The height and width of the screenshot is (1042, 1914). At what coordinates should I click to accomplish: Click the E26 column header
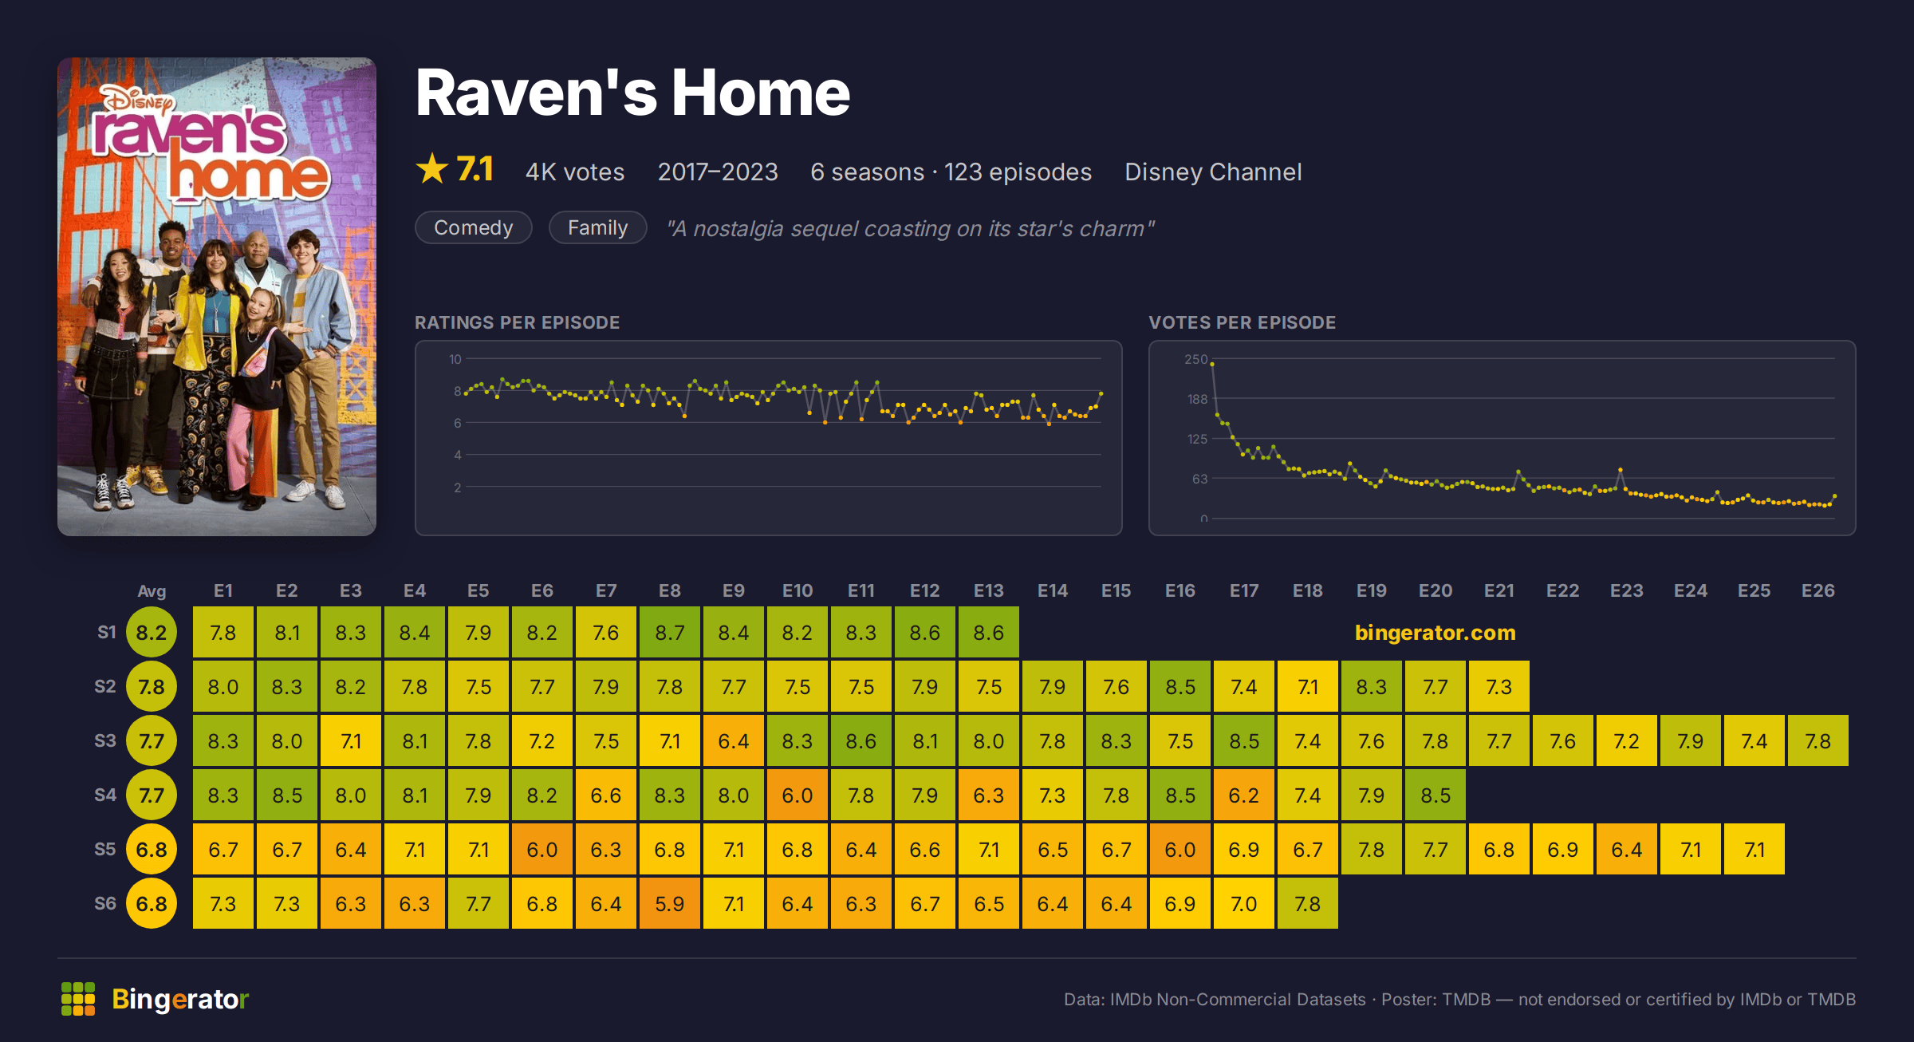coord(1818,590)
